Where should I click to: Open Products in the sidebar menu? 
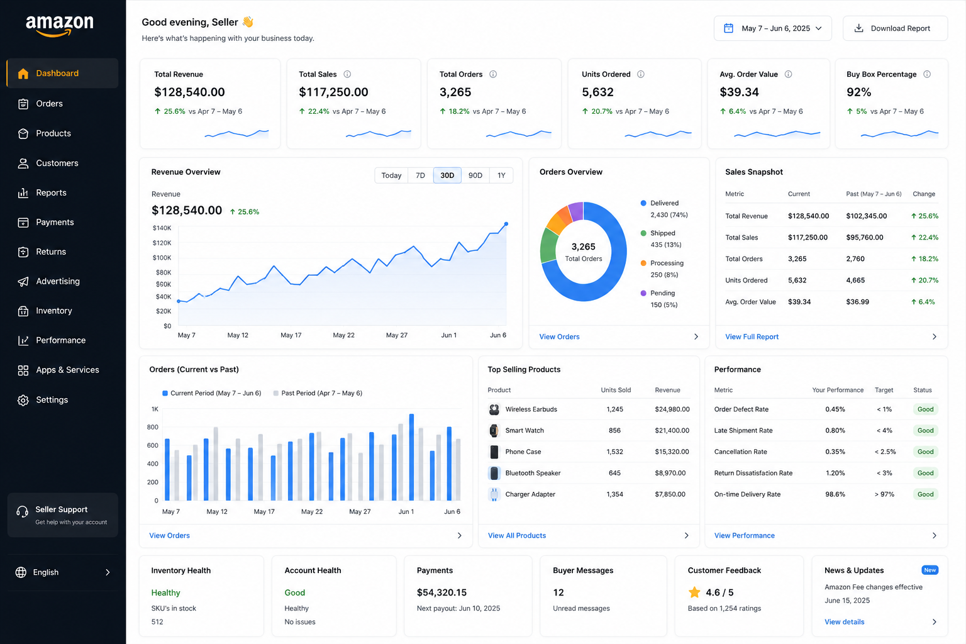(x=62, y=133)
